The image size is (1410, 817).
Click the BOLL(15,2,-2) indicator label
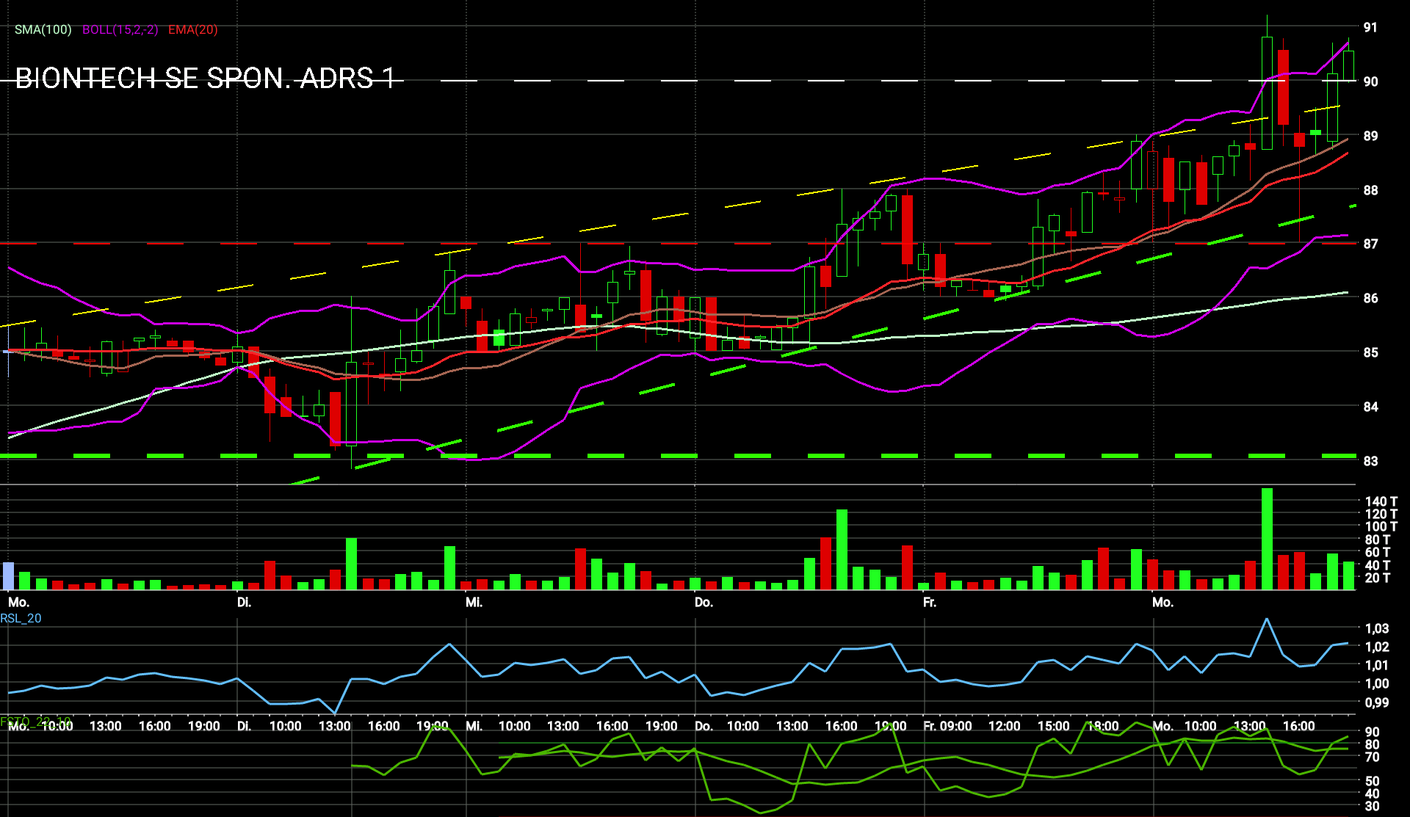[x=120, y=30]
